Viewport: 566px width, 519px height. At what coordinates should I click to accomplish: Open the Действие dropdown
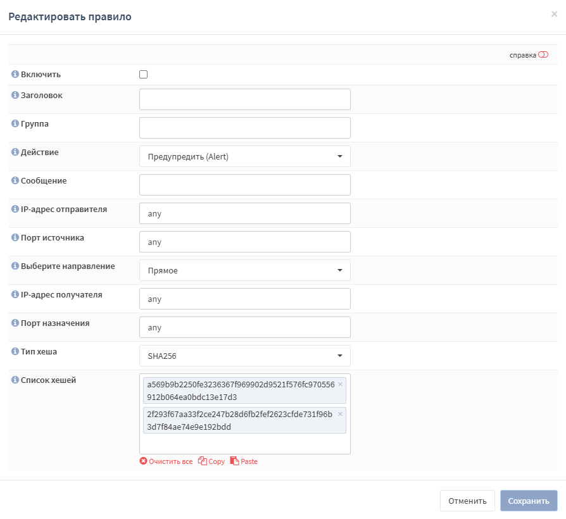[244, 156]
